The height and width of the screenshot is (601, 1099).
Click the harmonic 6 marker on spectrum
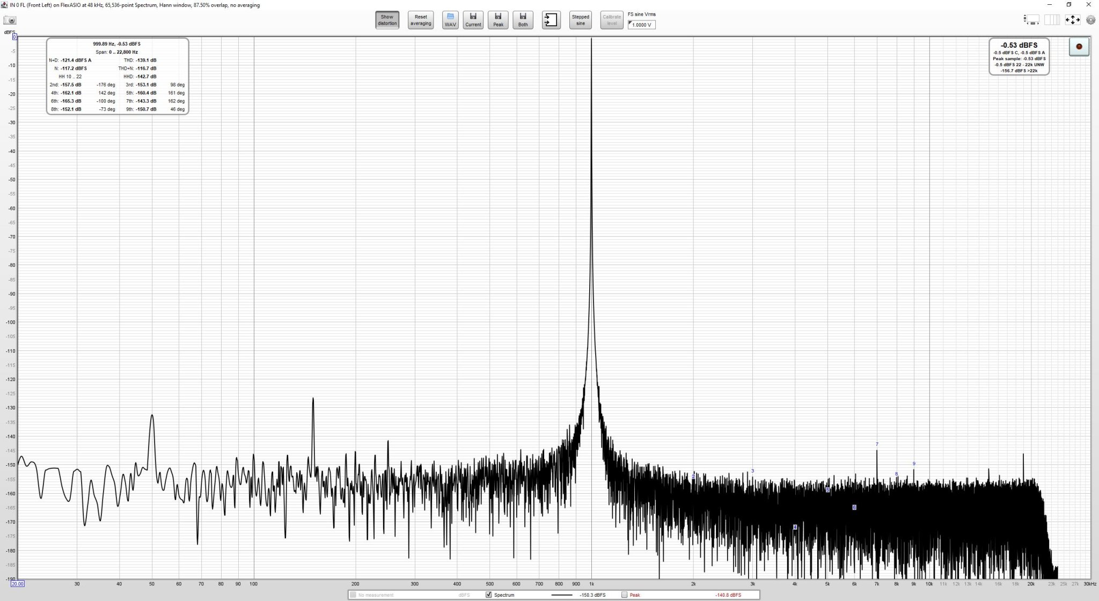[854, 507]
